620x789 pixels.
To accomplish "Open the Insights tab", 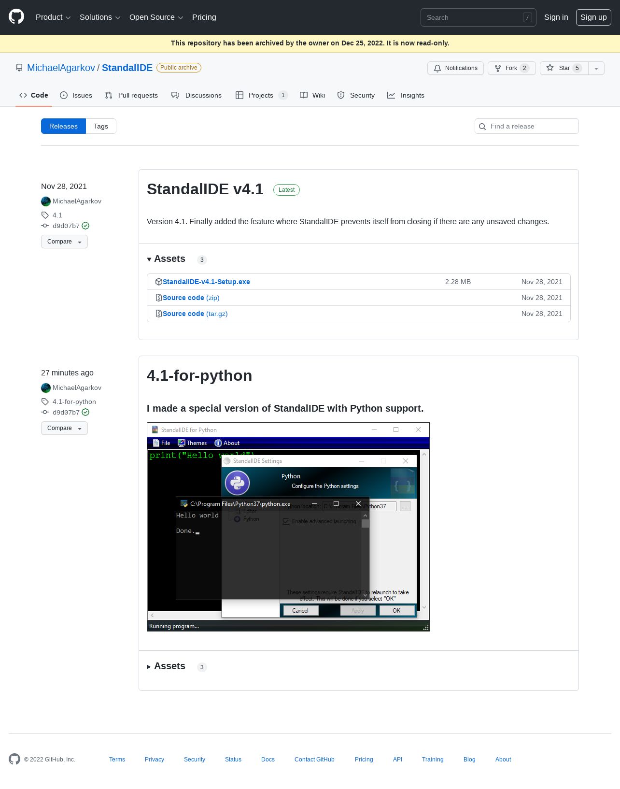I will click(x=406, y=95).
